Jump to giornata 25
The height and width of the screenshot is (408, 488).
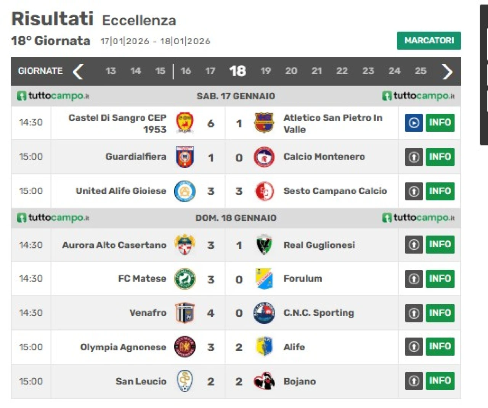pyautogui.click(x=421, y=71)
